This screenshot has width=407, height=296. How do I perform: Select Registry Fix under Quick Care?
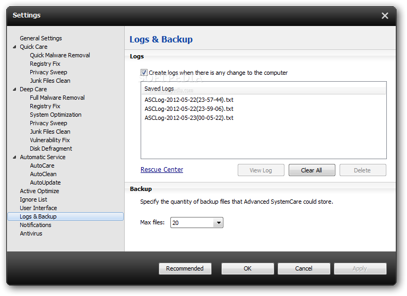point(45,64)
